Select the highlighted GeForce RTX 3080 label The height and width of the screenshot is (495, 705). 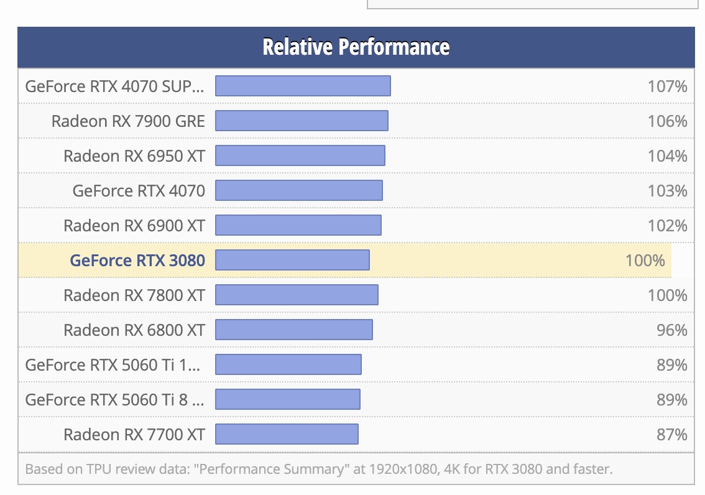tap(137, 261)
